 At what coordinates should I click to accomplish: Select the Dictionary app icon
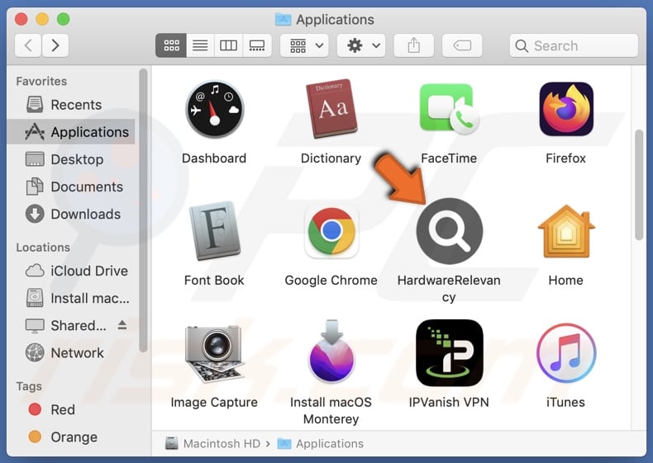tap(331, 109)
